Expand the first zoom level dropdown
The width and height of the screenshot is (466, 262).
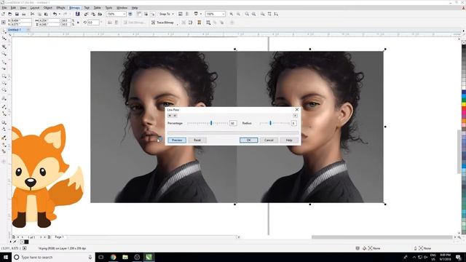coord(124,14)
